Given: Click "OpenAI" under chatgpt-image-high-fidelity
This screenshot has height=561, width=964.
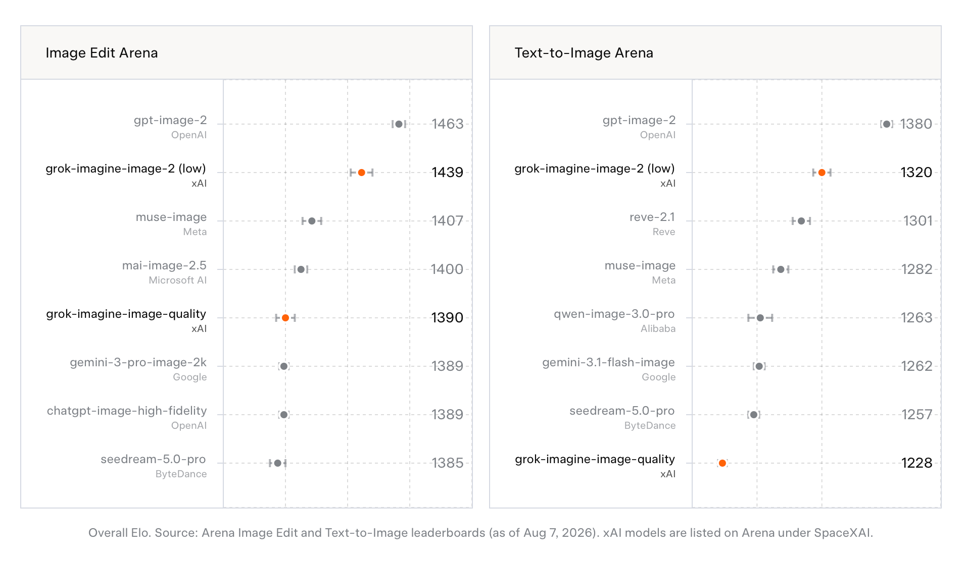Looking at the screenshot, I should (x=189, y=425).
